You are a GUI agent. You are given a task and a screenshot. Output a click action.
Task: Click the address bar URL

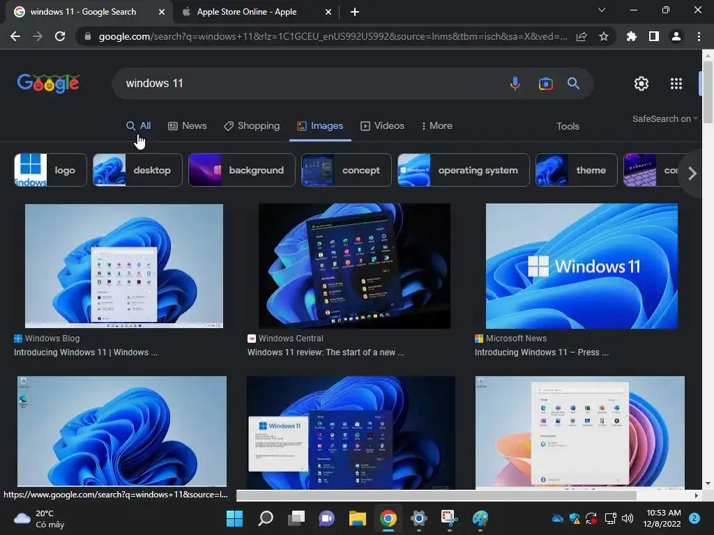click(x=333, y=36)
